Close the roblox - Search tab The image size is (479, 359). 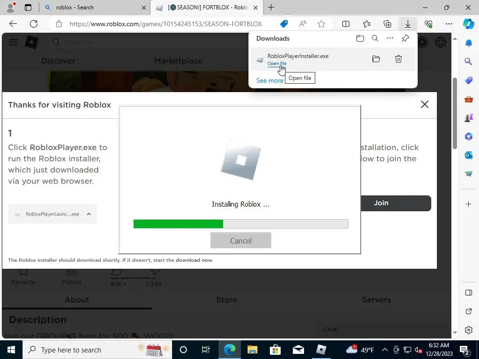click(x=144, y=7)
